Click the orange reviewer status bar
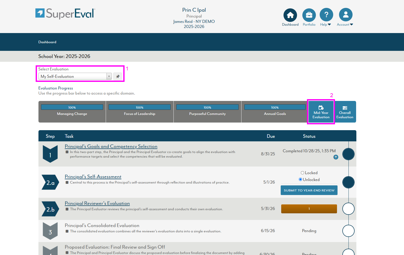Screen dimensions: 404x255 pos(309,209)
